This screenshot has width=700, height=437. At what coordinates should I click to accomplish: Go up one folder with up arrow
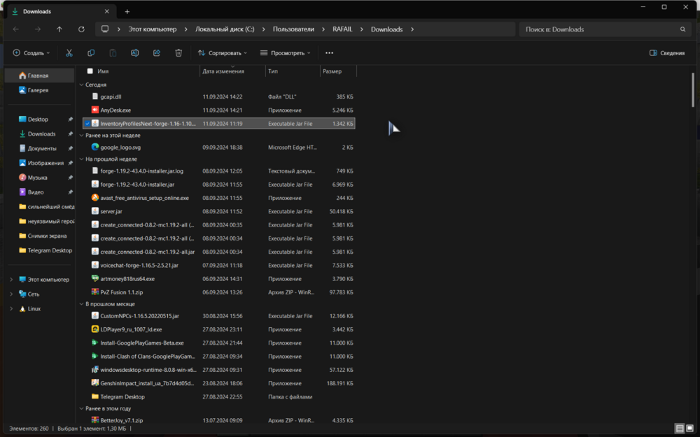[59, 29]
